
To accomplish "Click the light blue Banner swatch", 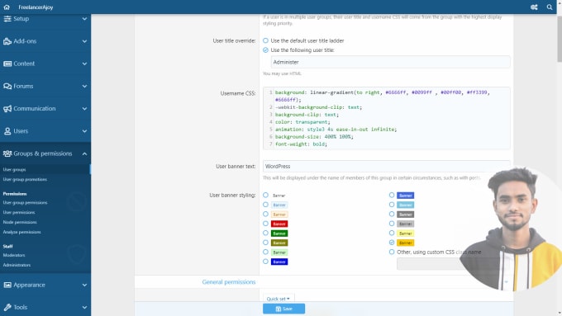I will [x=279, y=205].
